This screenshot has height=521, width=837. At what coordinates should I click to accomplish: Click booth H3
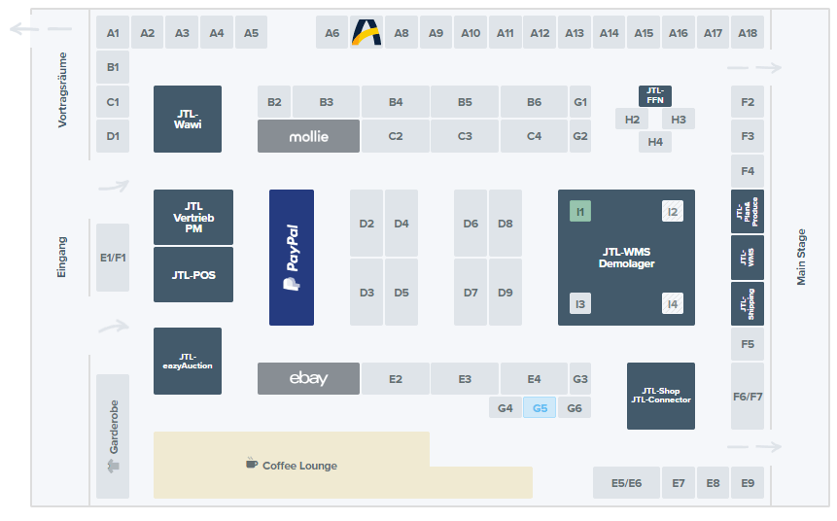point(679,119)
